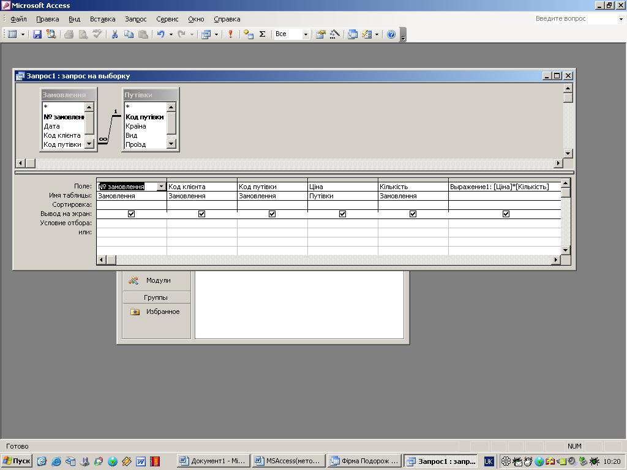
Task: Click the Show Table icon
Action: pos(249,34)
